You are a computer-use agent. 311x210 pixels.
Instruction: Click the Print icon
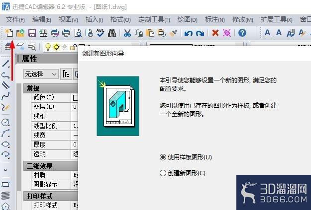coord(66,33)
